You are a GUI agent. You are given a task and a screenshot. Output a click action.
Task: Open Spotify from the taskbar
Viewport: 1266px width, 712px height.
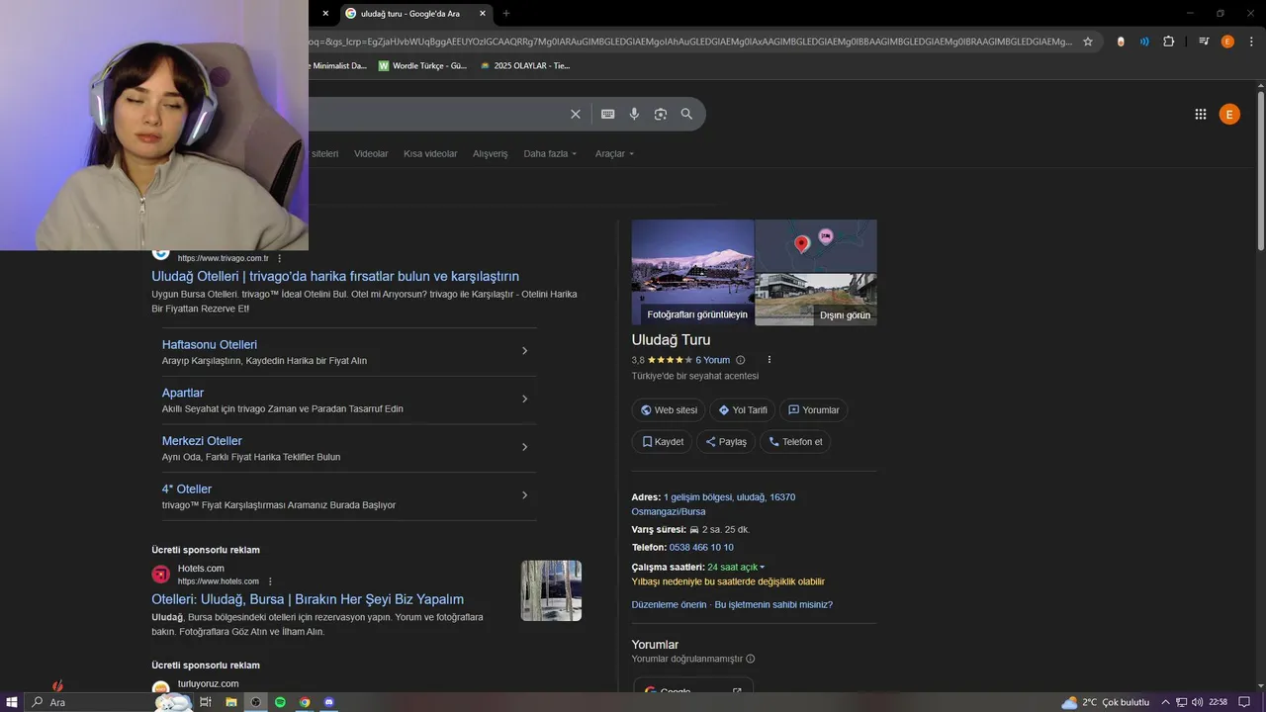280,702
